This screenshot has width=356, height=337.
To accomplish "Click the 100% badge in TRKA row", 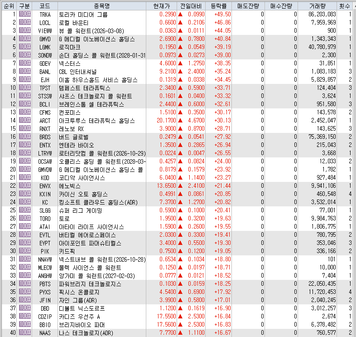I will [25, 14].
